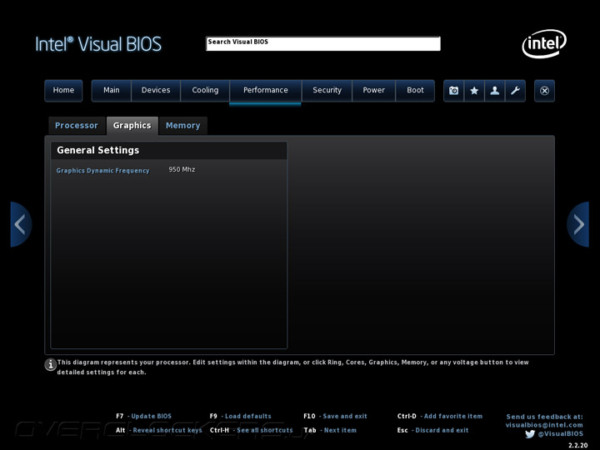Select the Performance menu

point(266,91)
